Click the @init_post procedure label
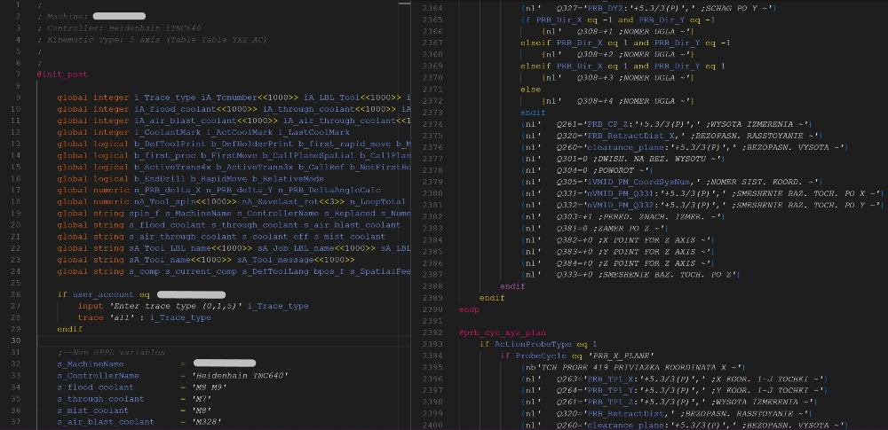Image resolution: width=888 pixels, height=430 pixels. tap(61, 74)
